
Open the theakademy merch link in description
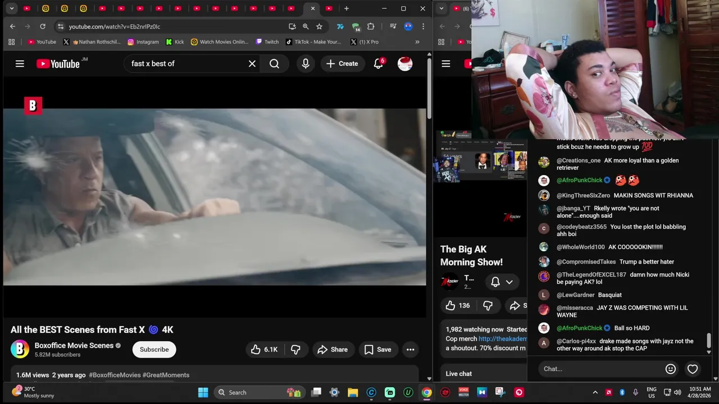coord(503,339)
